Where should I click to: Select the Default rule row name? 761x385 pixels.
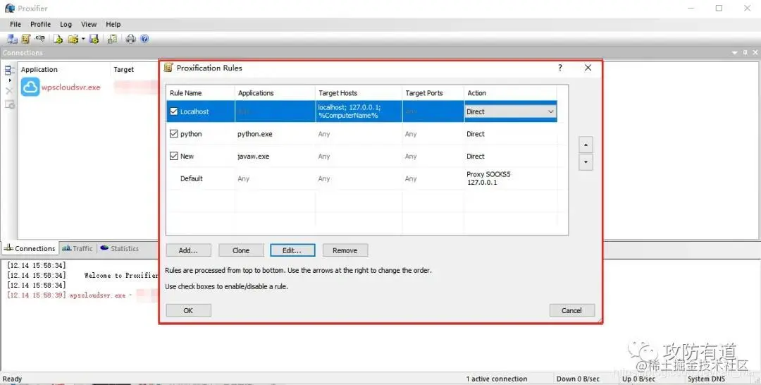pos(191,178)
